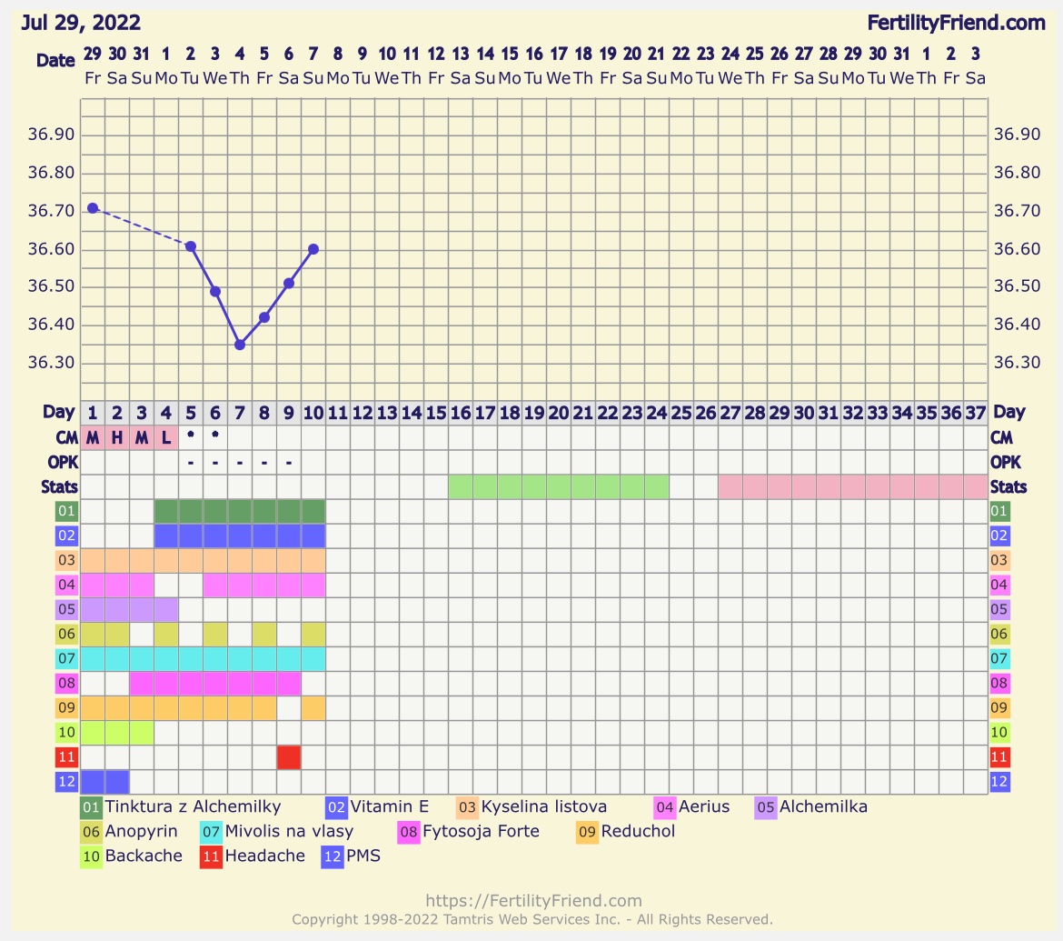Click the 12 PMS legend icon

click(333, 856)
